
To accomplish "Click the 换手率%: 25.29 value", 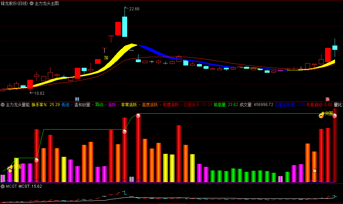I will (45, 105).
